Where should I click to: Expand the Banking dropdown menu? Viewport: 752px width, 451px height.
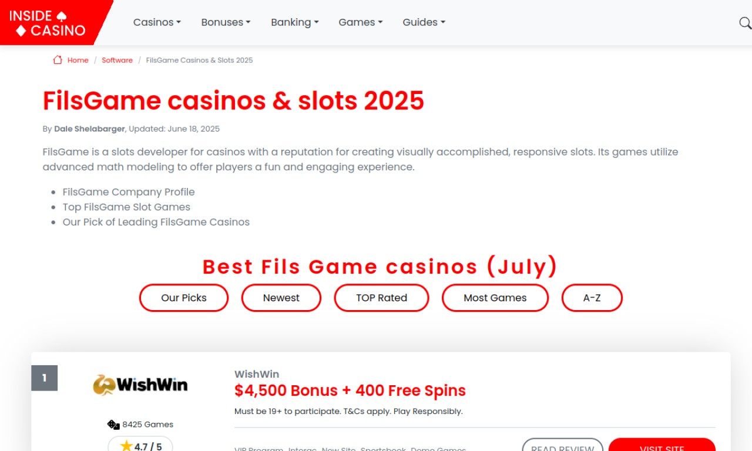click(294, 22)
